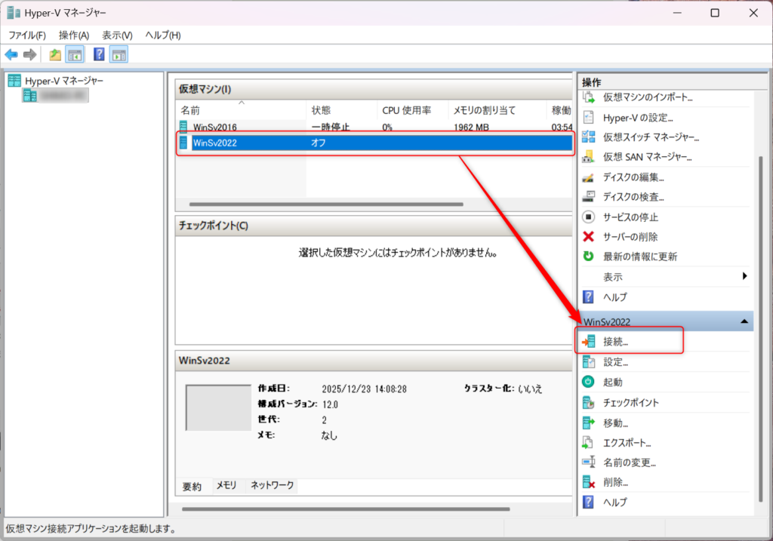
Task: Click エクスポート action link
Action: pyautogui.click(x=627, y=443)
